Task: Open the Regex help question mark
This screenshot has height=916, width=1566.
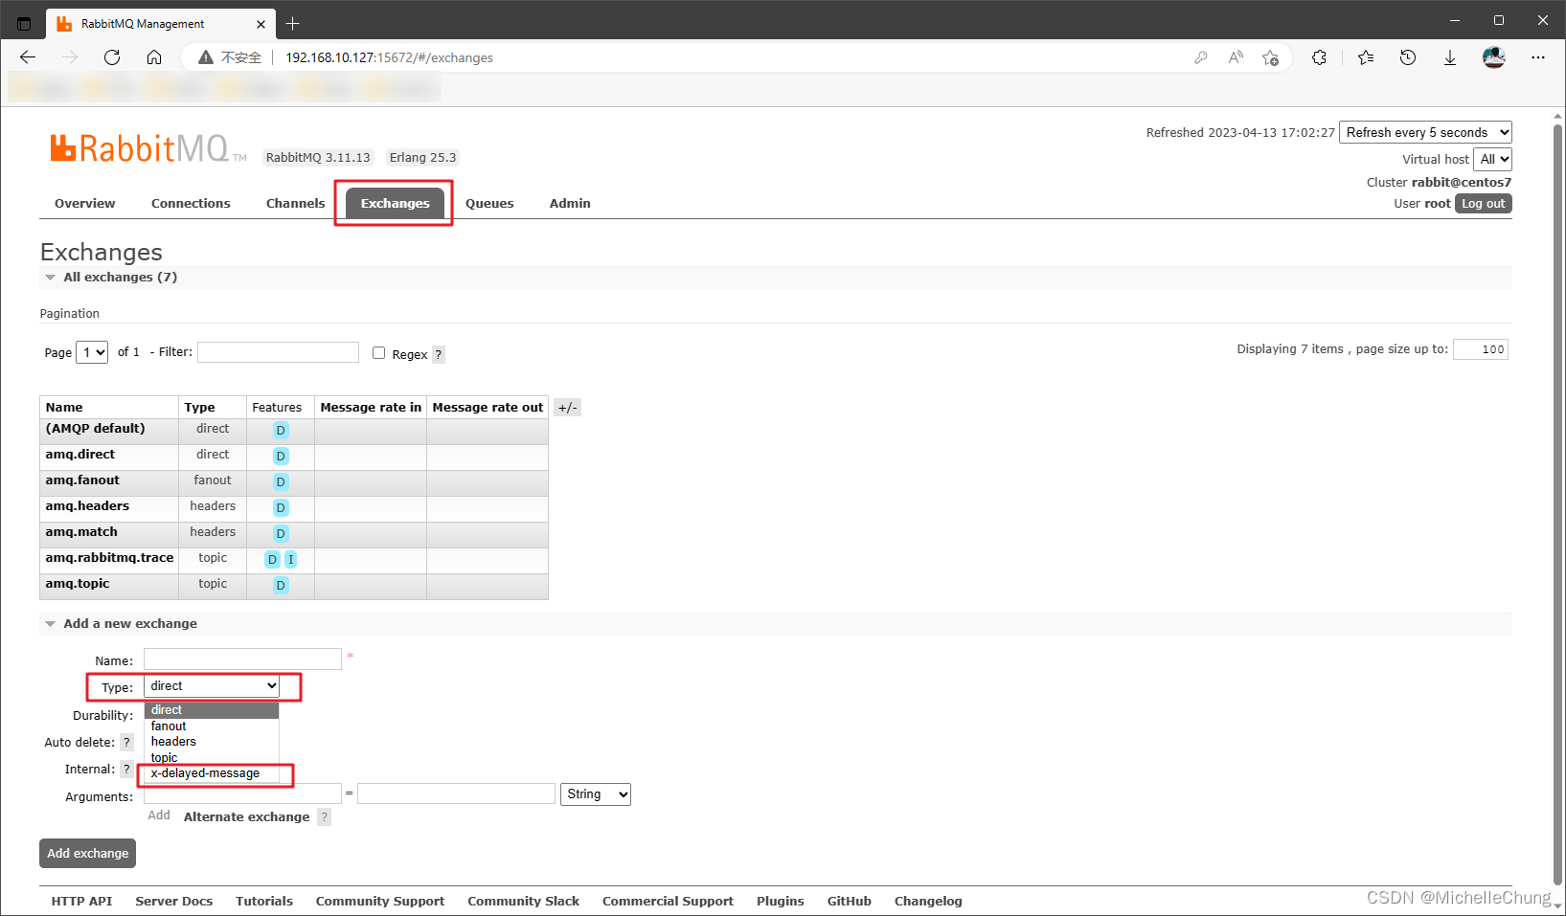Action: coord(439,354)
